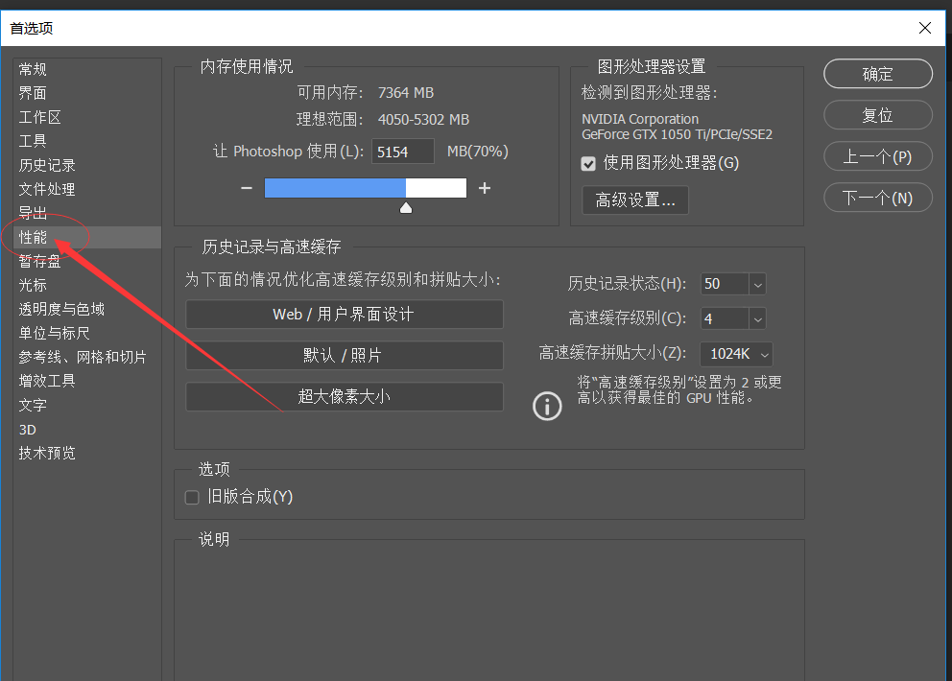952x681 pixels.
Task: Click the 确定 button
Action: coord(878,74)
